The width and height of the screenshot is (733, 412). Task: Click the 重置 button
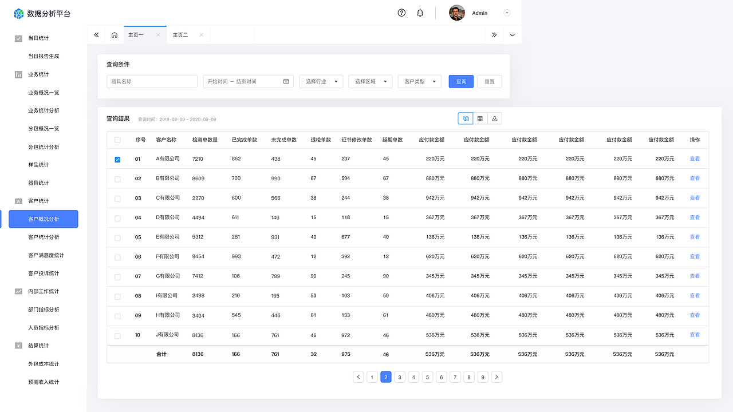click(x=490, y=81)
